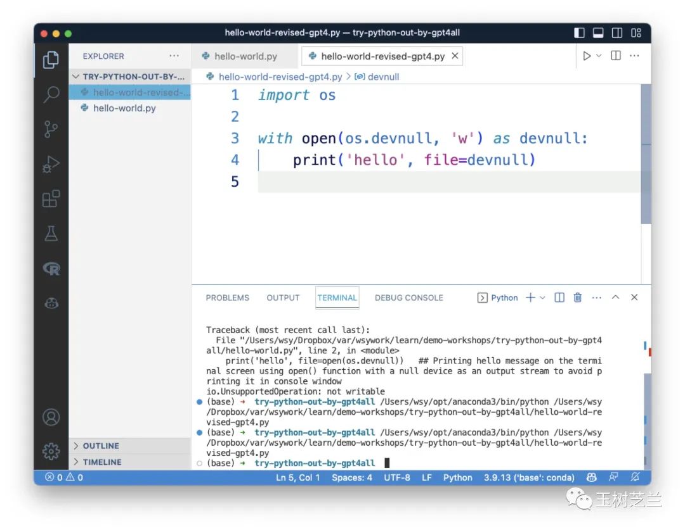Switch to the PROBLEMS panel tab

click(227, 298)
